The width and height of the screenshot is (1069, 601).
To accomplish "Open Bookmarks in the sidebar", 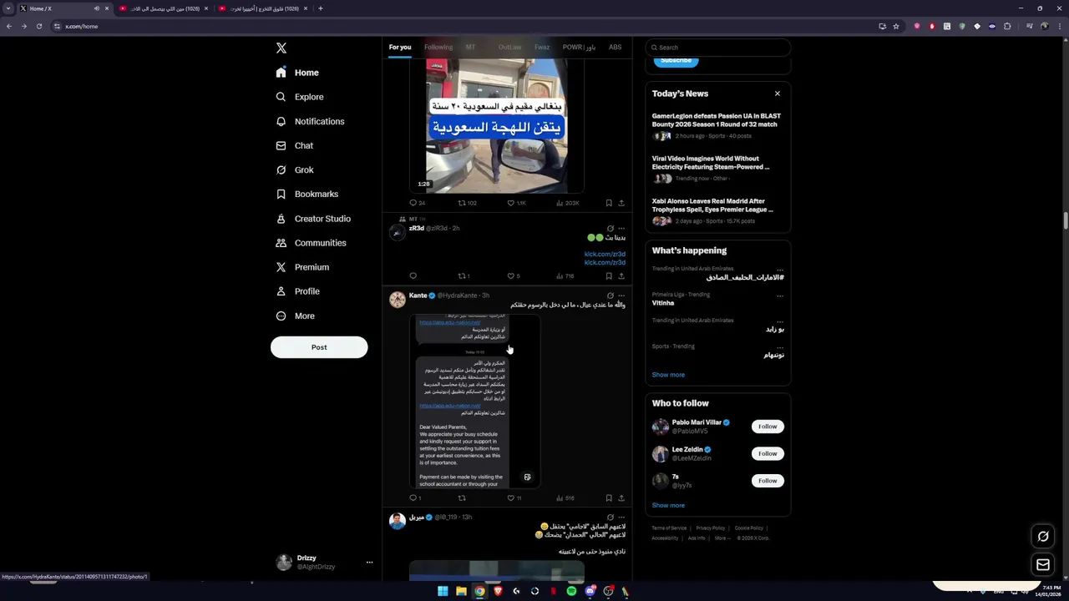I will [307, 194].
